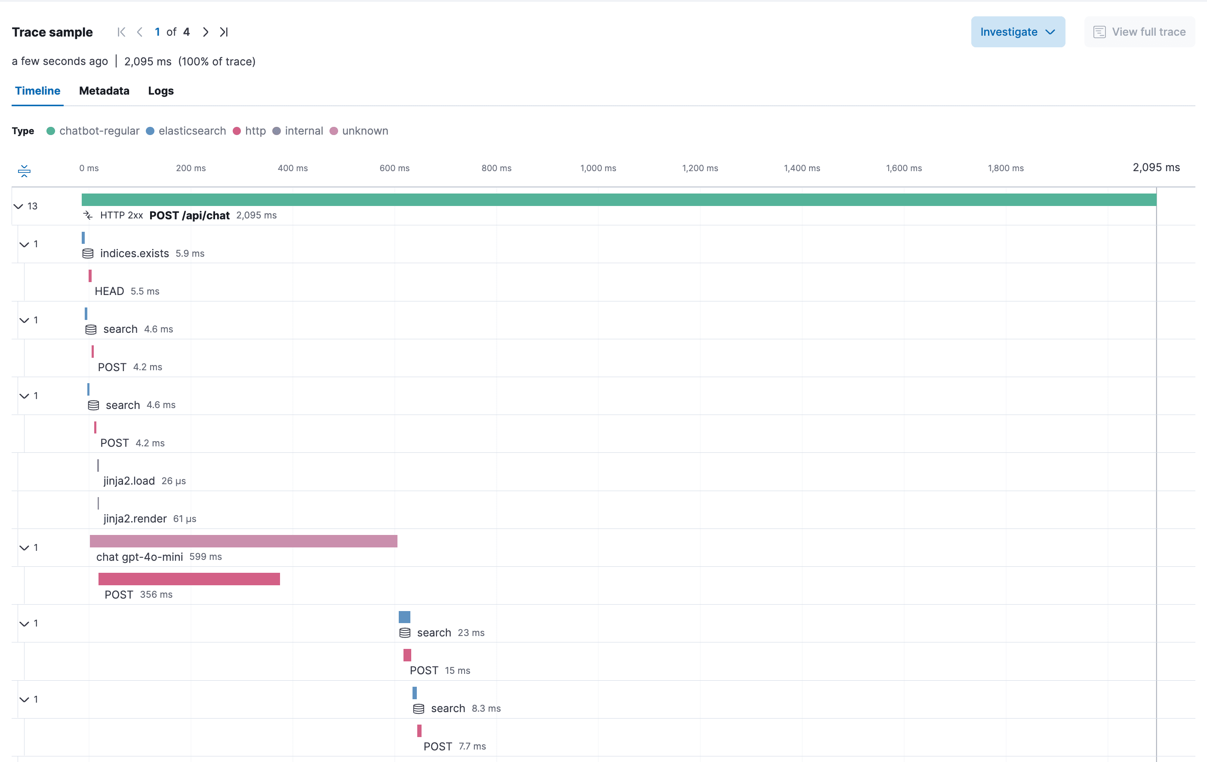Click the View full trace button
This screenshot has height=762, width=1207.
click(x=1139, y=31)
